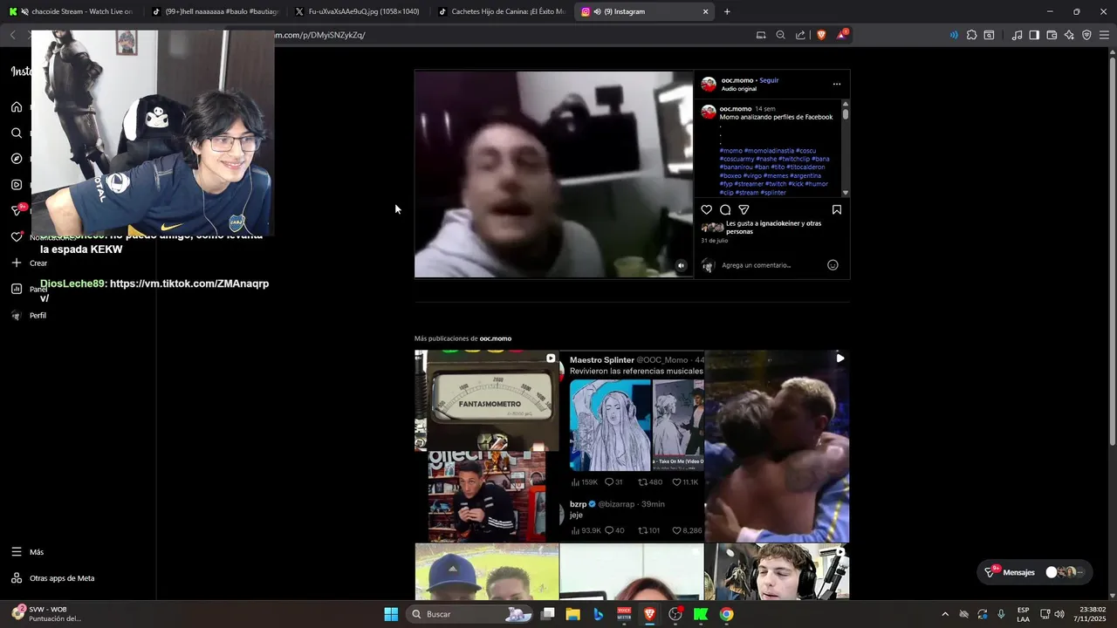This screenshot has height=628, width=1117.
Task: Open the Explore compass icon
Action: coord(17,159)
